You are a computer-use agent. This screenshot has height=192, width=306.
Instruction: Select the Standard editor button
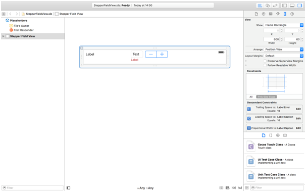[260, 6]
